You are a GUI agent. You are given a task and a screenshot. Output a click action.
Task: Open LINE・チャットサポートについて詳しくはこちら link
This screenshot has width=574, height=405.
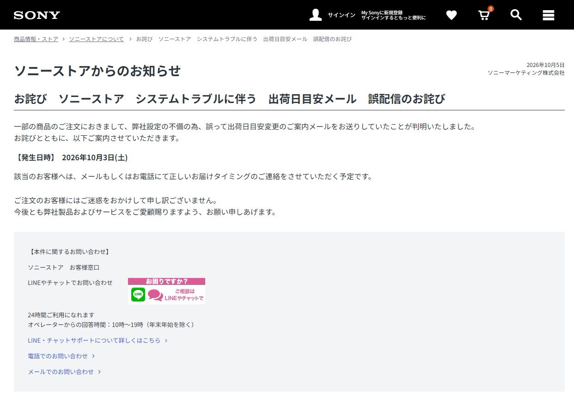[x=98, y=340]
